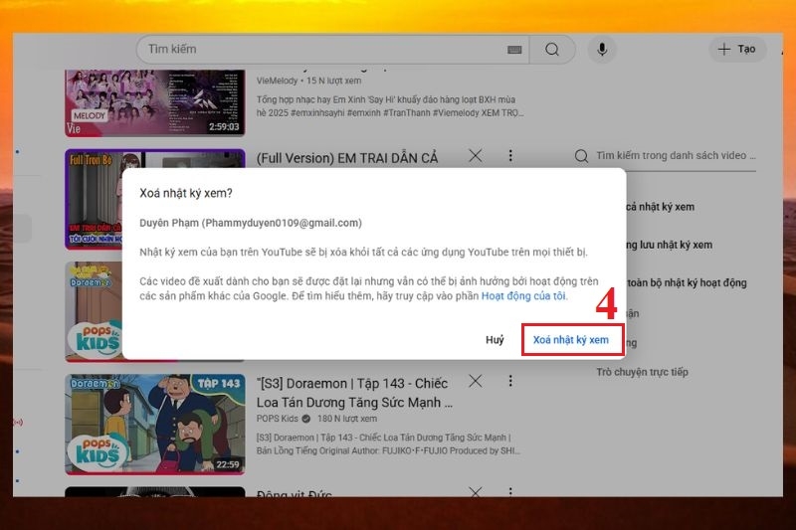Image resolution: width=796 pixels, height=530 pixels.
Task: Click the magnifier search button
Action: 552,49
